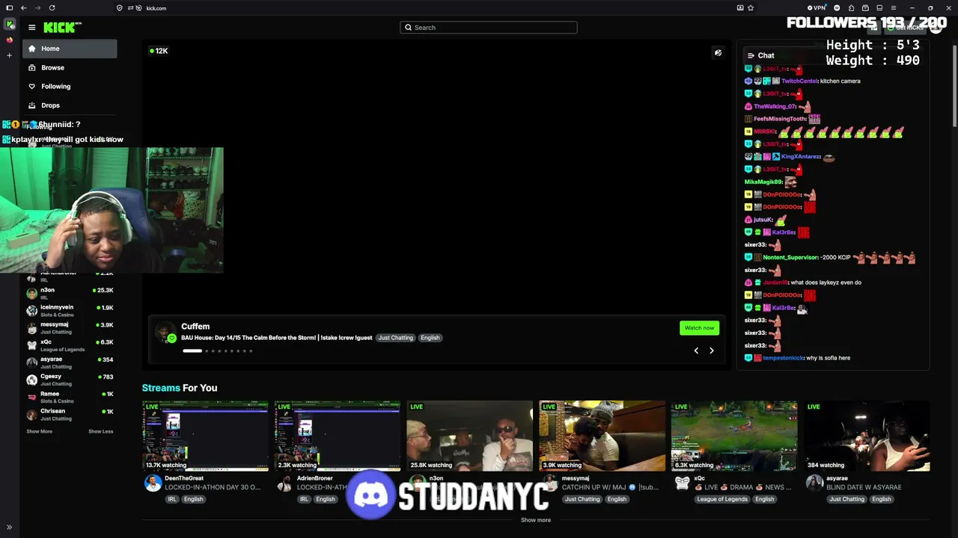Viewport: 958px width, 538px height.
Task: Click the Watch now button
Action: [x=699, y=328]
